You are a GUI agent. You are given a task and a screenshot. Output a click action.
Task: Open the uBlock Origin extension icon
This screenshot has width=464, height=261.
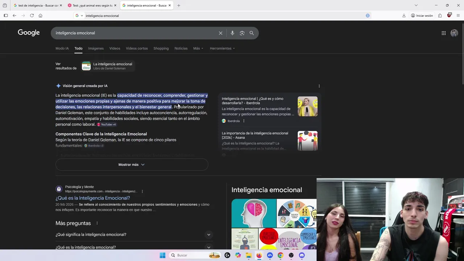click(449, 15)
